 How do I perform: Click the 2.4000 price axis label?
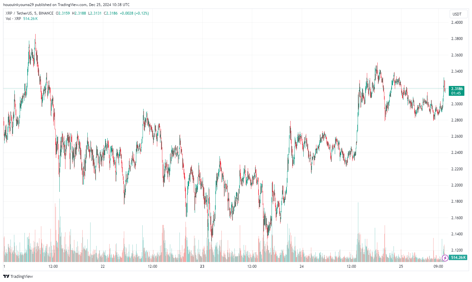point(457,23)
